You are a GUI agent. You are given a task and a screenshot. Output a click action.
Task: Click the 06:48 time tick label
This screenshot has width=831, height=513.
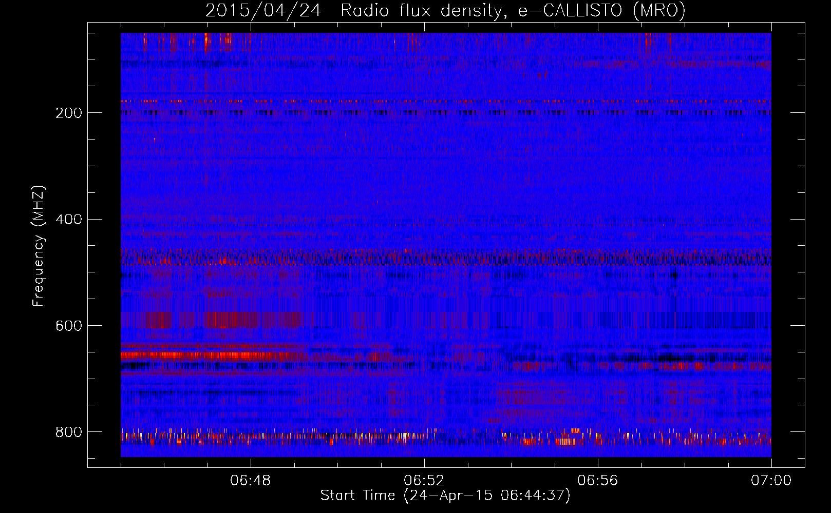(x=251, y=481)
